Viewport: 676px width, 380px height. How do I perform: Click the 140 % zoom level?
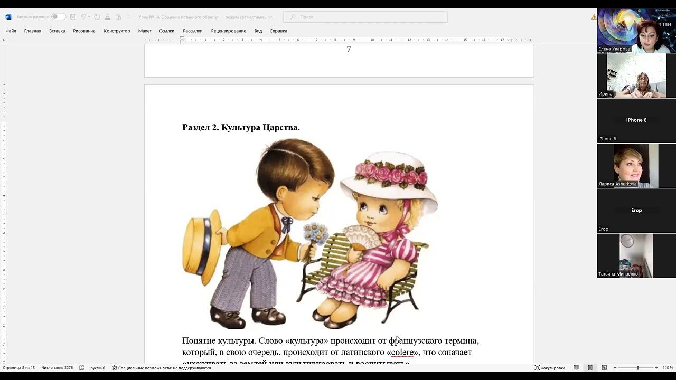(668, 368)
